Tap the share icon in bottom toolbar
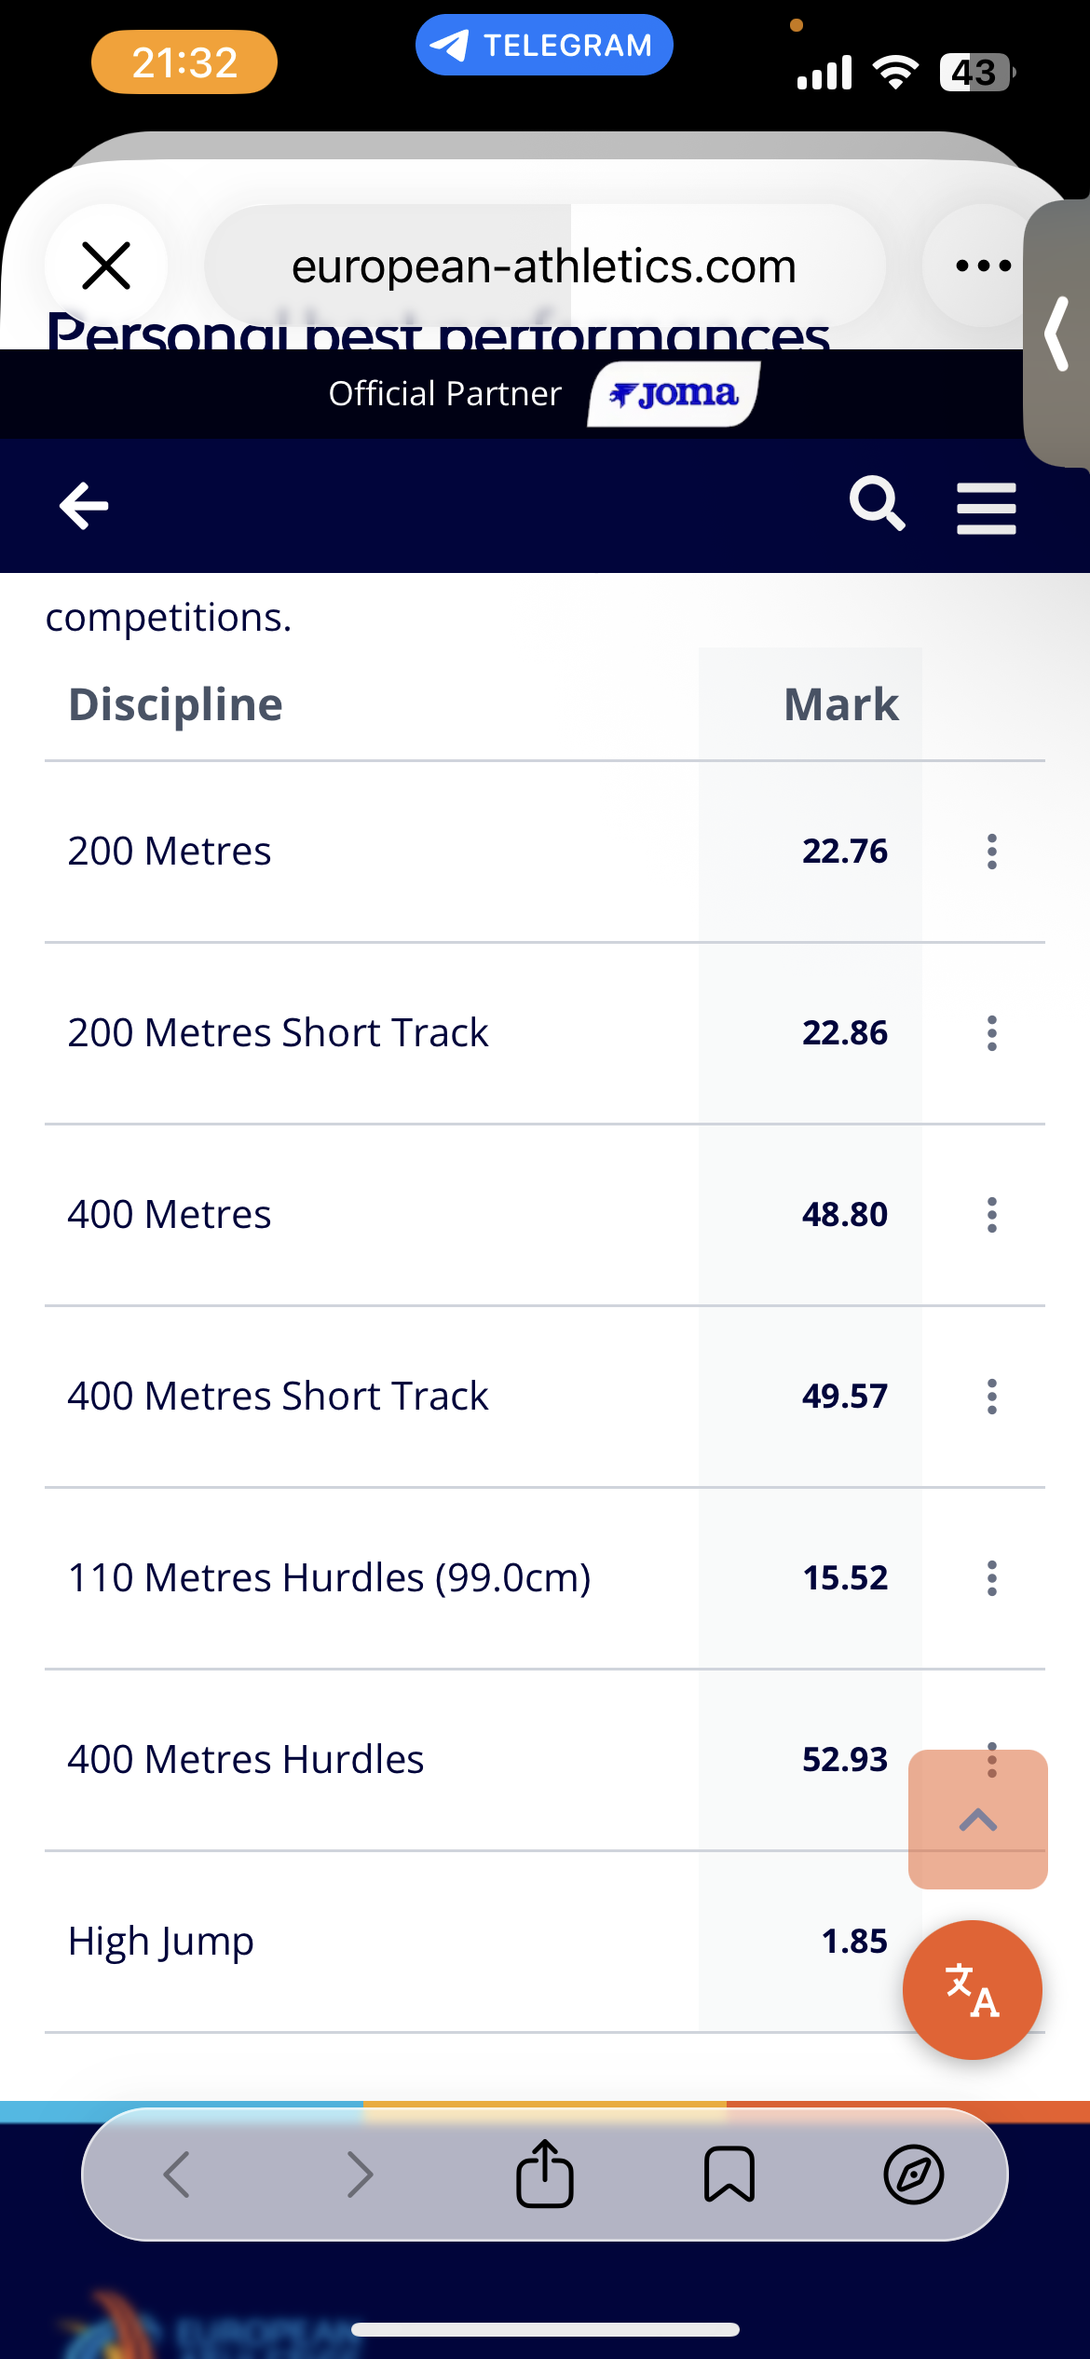 pos(545,2175)
